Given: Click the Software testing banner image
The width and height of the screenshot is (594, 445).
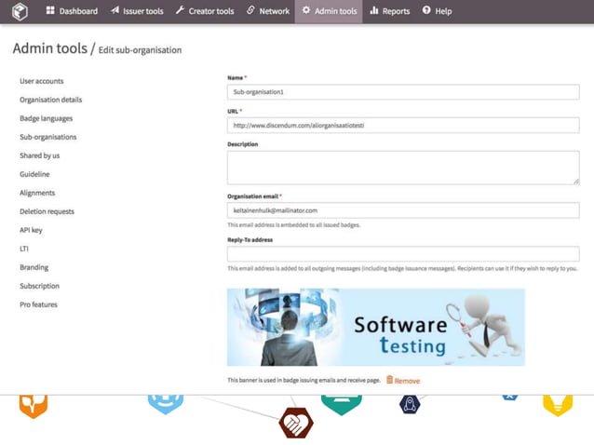Looking at the screenshot, I should (x=376, y=327).
